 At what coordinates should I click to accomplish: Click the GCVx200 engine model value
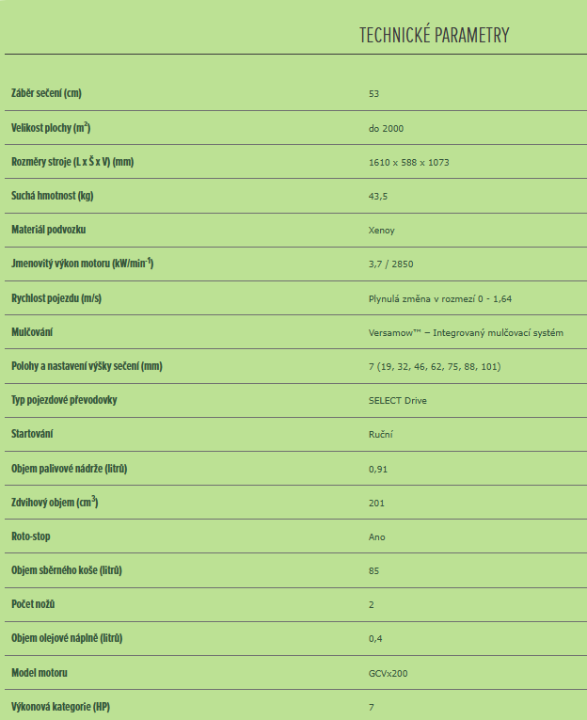coord(388,674)
